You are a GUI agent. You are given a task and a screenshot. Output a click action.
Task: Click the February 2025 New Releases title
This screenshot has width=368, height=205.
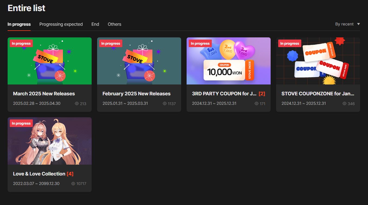pyautogui.click(x=136, y=94)
